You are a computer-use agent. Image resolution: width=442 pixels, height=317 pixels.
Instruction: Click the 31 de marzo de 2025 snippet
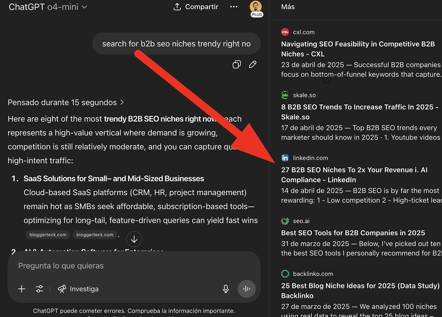361,248
